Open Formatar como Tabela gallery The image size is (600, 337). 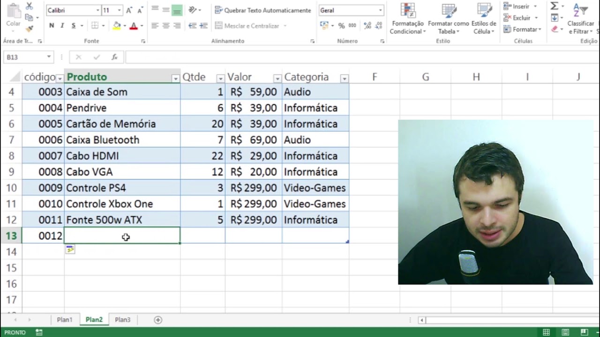pyautogui.click(x=448, y=19)
